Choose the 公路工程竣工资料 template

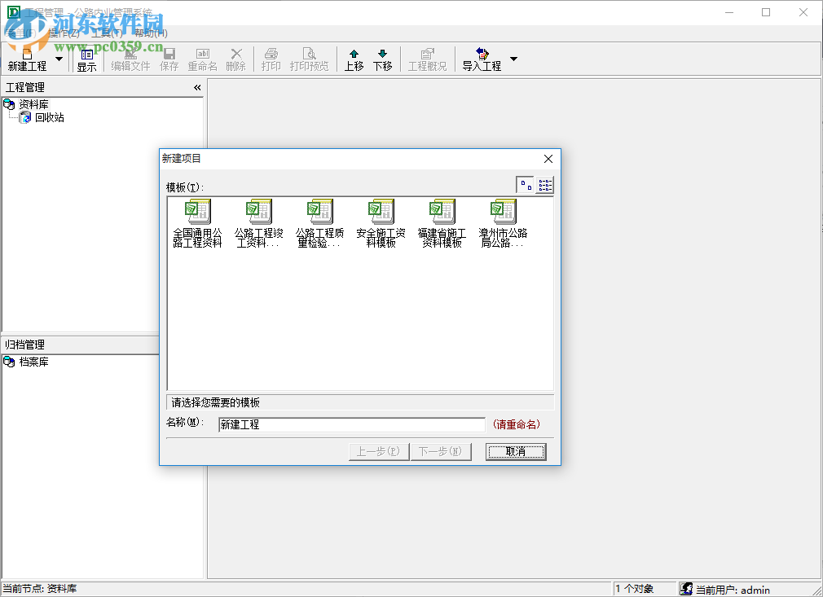(x=259, y=223)
